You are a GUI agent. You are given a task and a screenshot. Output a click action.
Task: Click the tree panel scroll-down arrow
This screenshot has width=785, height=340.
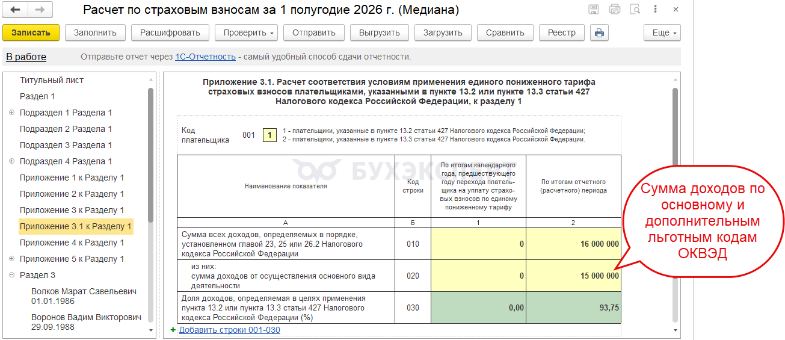[150, 330]
